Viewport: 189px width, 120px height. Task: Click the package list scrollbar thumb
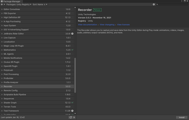[75, 75]
